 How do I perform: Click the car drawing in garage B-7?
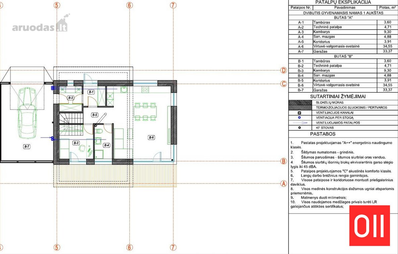[x=28, y=114]
